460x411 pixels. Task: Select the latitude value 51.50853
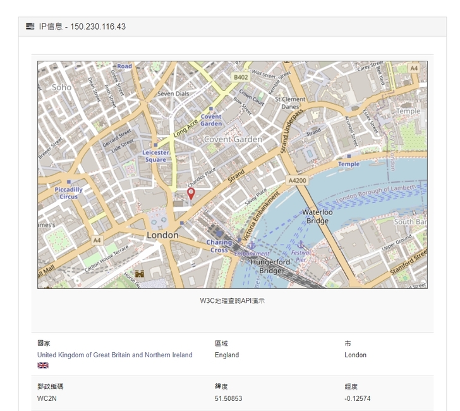pyautogui.click(x=228, y=398)
